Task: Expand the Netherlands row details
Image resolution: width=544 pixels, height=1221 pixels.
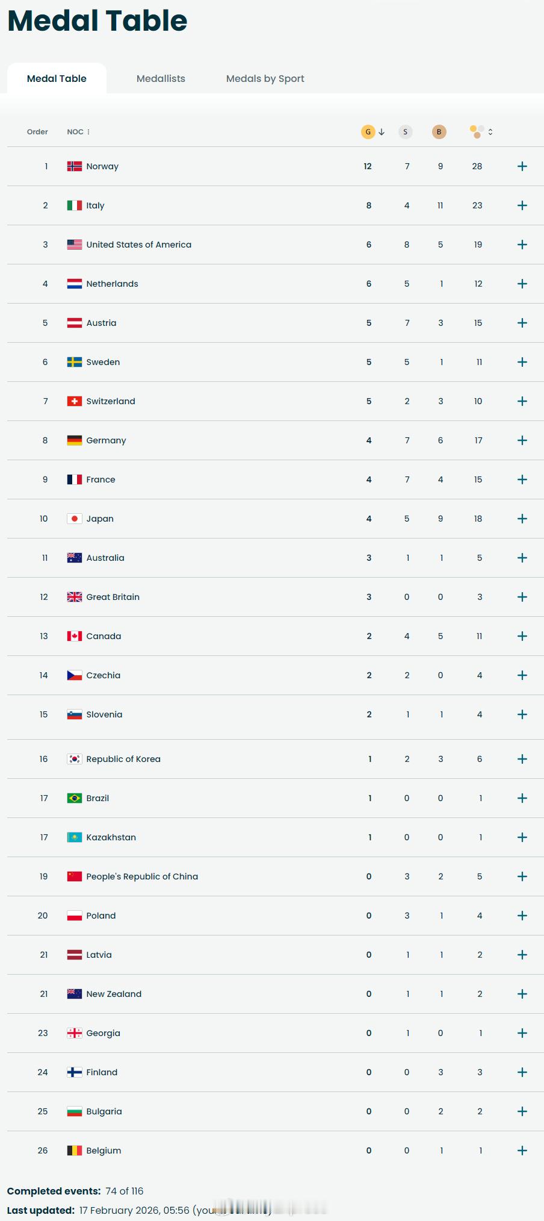Action: (522, 284)
